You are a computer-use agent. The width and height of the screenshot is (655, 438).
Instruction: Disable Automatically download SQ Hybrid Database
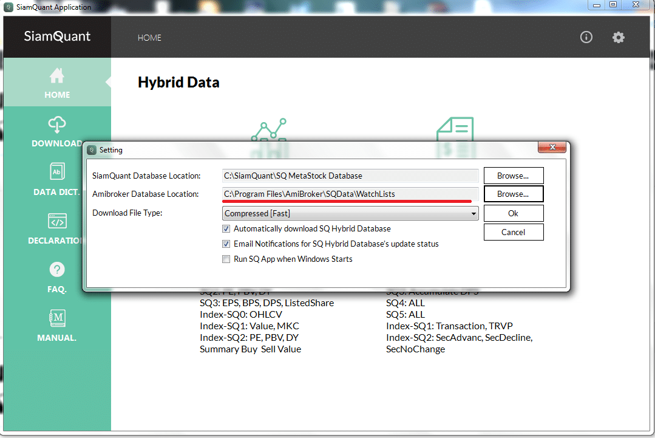click(226, 229)
